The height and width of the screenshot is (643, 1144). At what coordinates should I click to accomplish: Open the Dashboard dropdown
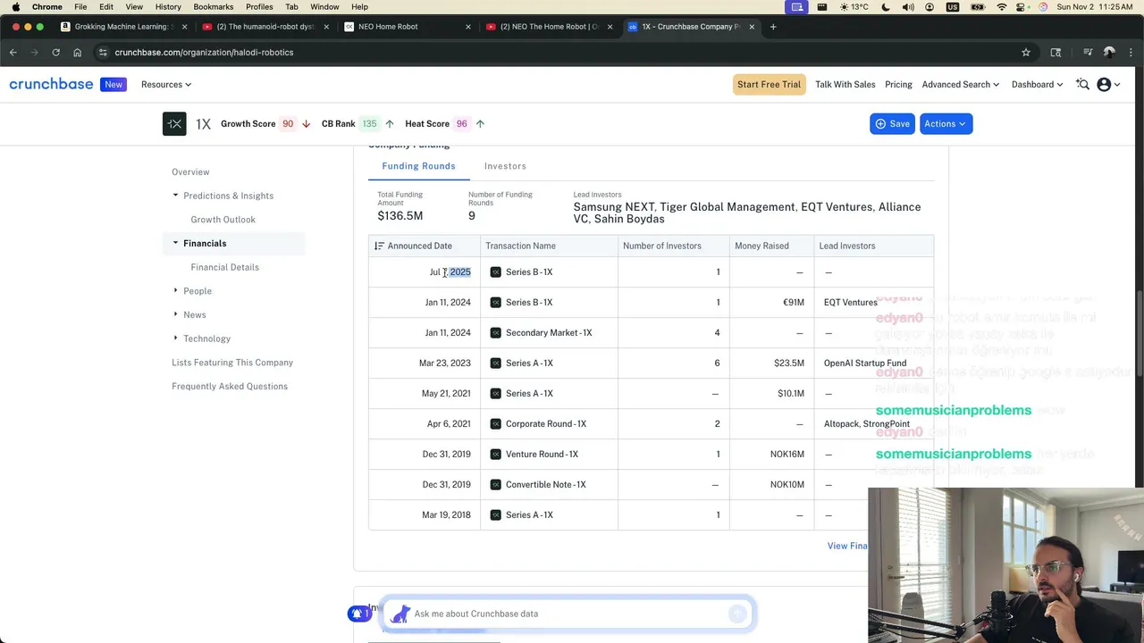(x=1037, y=85)
